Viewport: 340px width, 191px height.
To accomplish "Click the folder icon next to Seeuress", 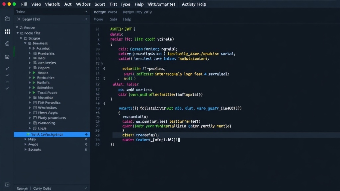I will coord(30,43).
